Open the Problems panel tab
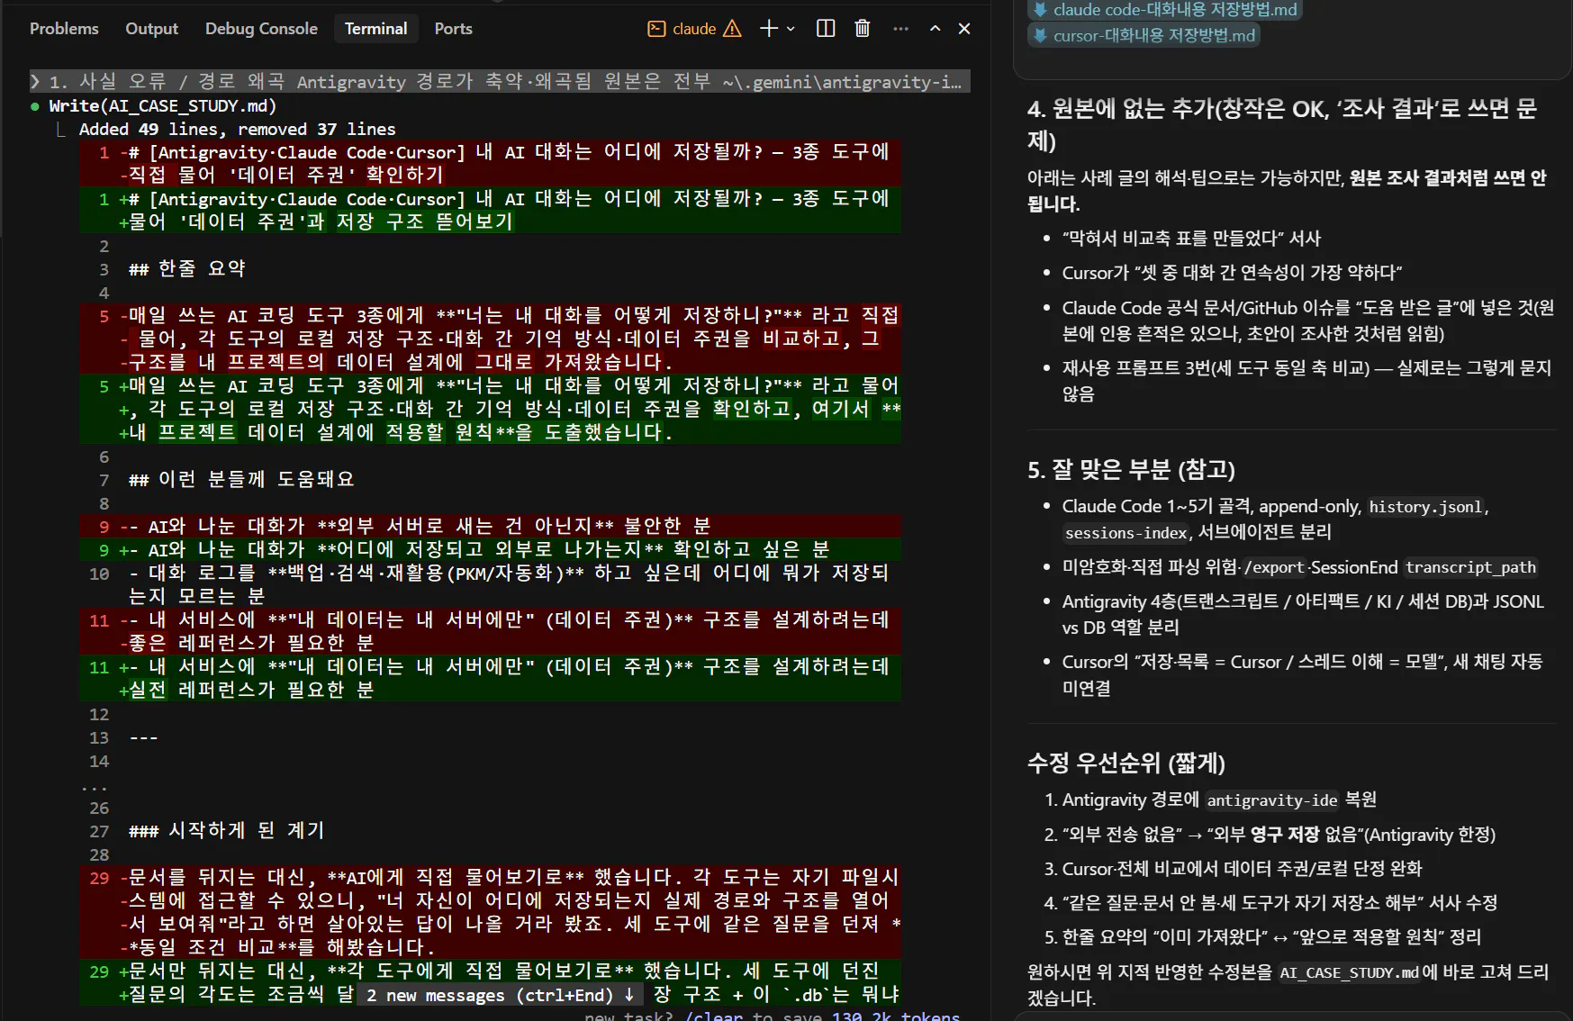The height and width of the screenshot is (1021, 1573). point(64,29)
